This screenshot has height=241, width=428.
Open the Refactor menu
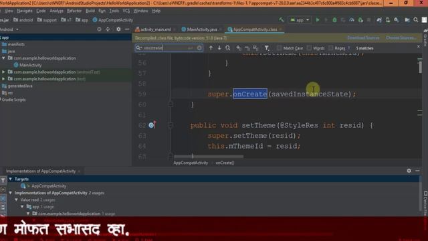[x=74, y=11]
